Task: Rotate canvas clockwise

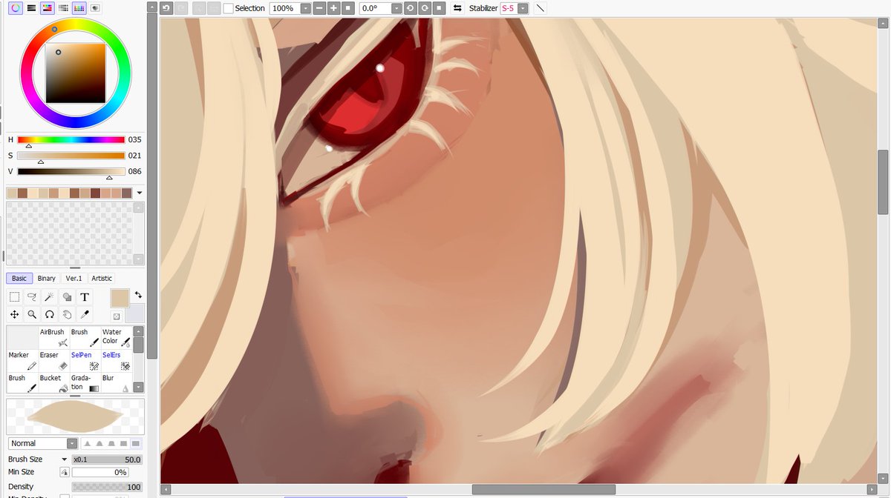Action: coord(425,8)
